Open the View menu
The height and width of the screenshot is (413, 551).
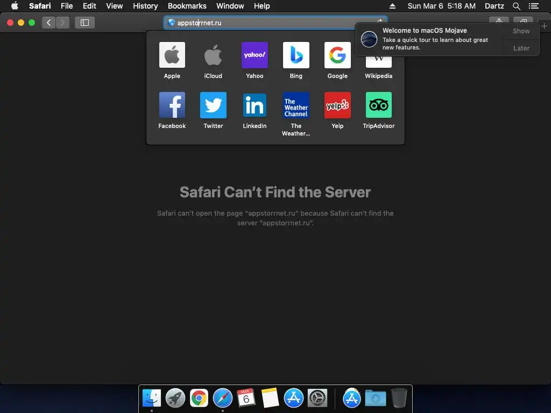click(114, 6)
